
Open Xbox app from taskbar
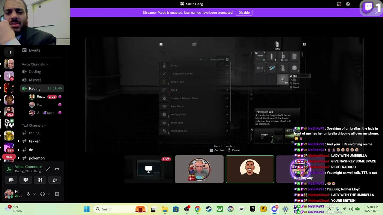(219, 209)
